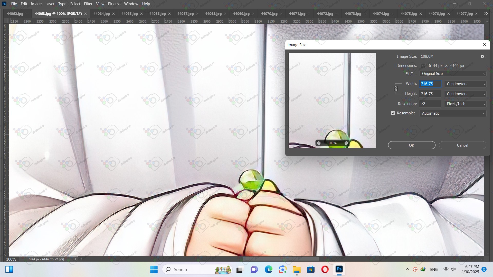
Task: Close the 44066.jpg tab
Action: (169, 14)
